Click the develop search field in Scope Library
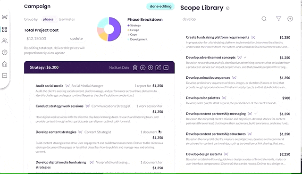Viewport: 302px width, 174px height. (189, 19)
